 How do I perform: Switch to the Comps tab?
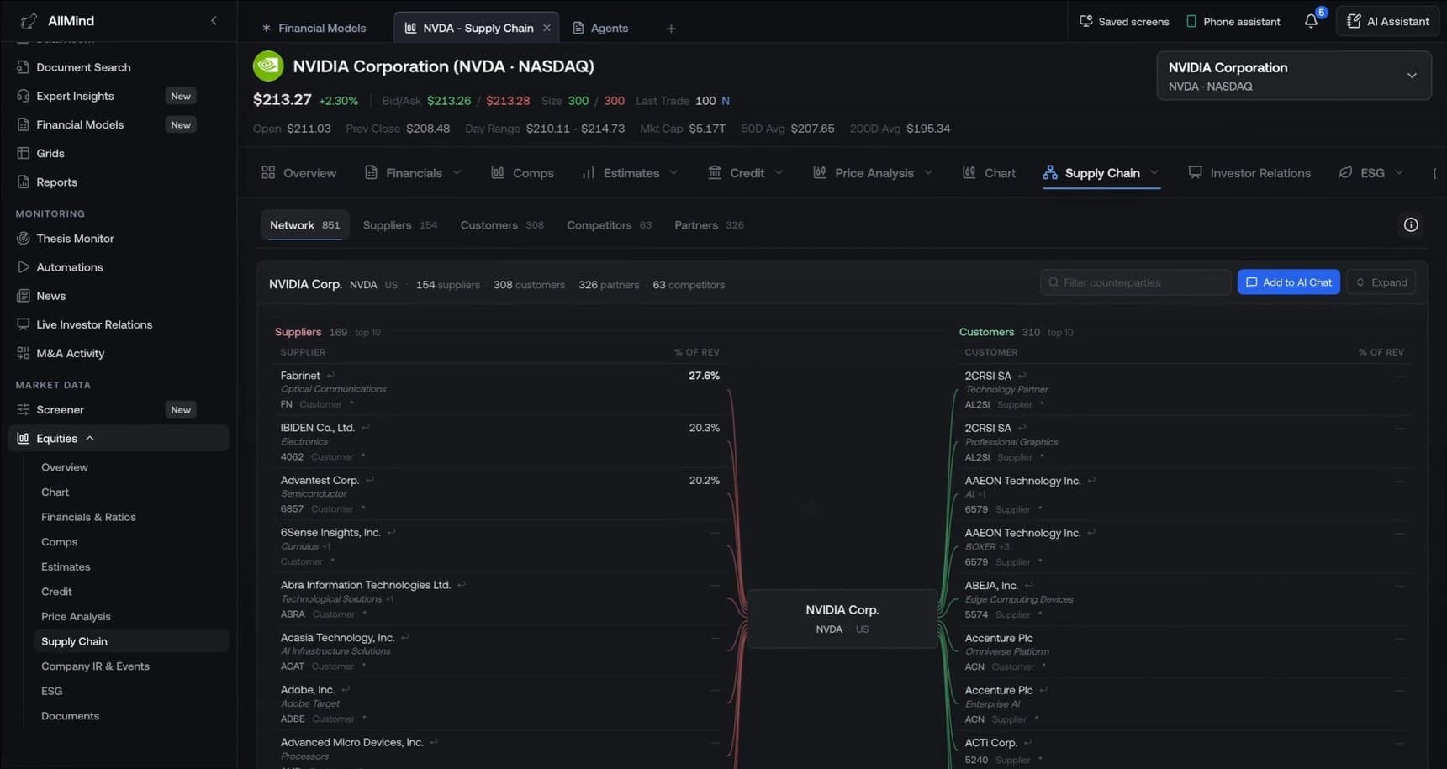pyautogui.click(x=522, y=173)
